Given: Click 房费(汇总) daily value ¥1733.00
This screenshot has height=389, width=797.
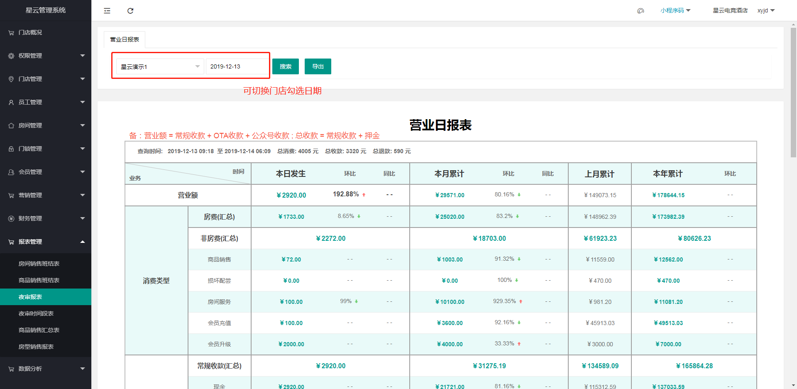Looking at the screenshot, I should point(291,217).
